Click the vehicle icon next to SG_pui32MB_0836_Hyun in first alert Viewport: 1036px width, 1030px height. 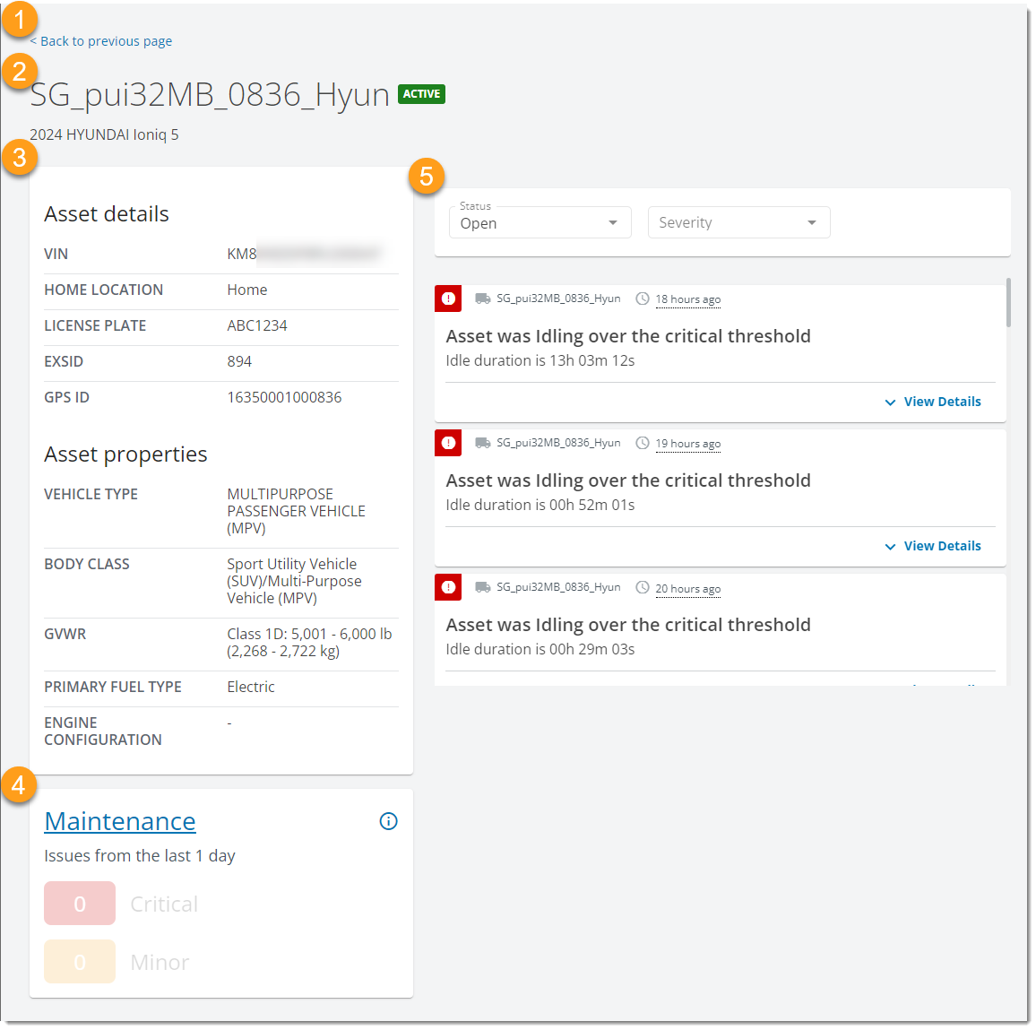[482, 299]
